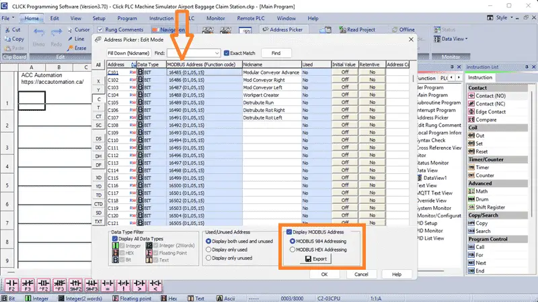Viewport: 538px width, 302px height.
Task: Insert Shift Register instruction
Action: click(x=486, y=207)
